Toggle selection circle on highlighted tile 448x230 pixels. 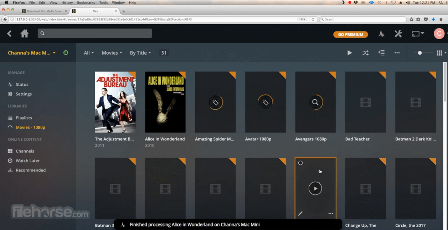pos(300,163)
